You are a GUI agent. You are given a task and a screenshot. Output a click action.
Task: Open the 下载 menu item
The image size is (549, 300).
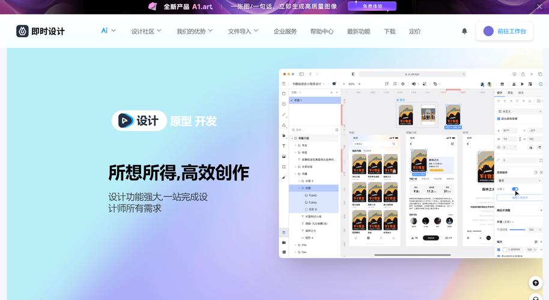coord(389,31)
